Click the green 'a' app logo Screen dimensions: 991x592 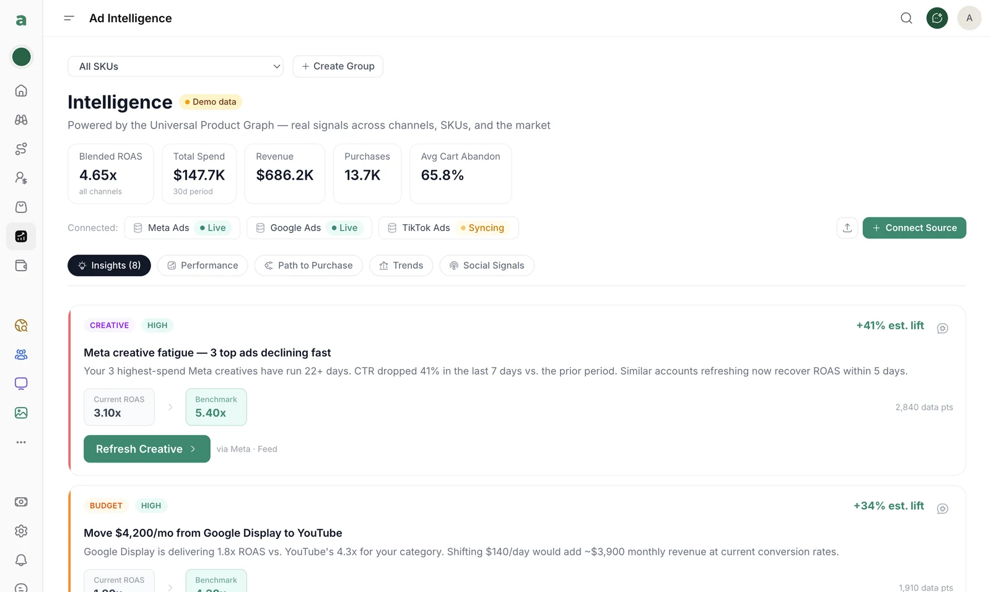tap(21, 20)
